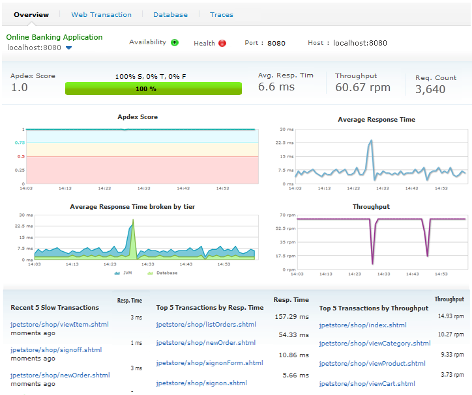Click the 157.29 ms response time value
Screen dimensions: 472x395
point(291,317)
